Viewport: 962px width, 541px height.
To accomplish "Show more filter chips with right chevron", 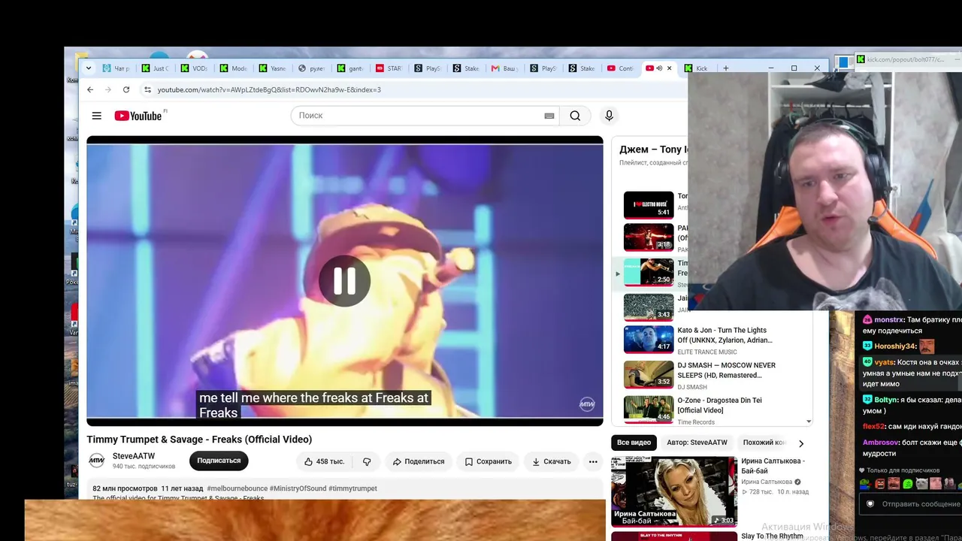I will pos(801,443).
